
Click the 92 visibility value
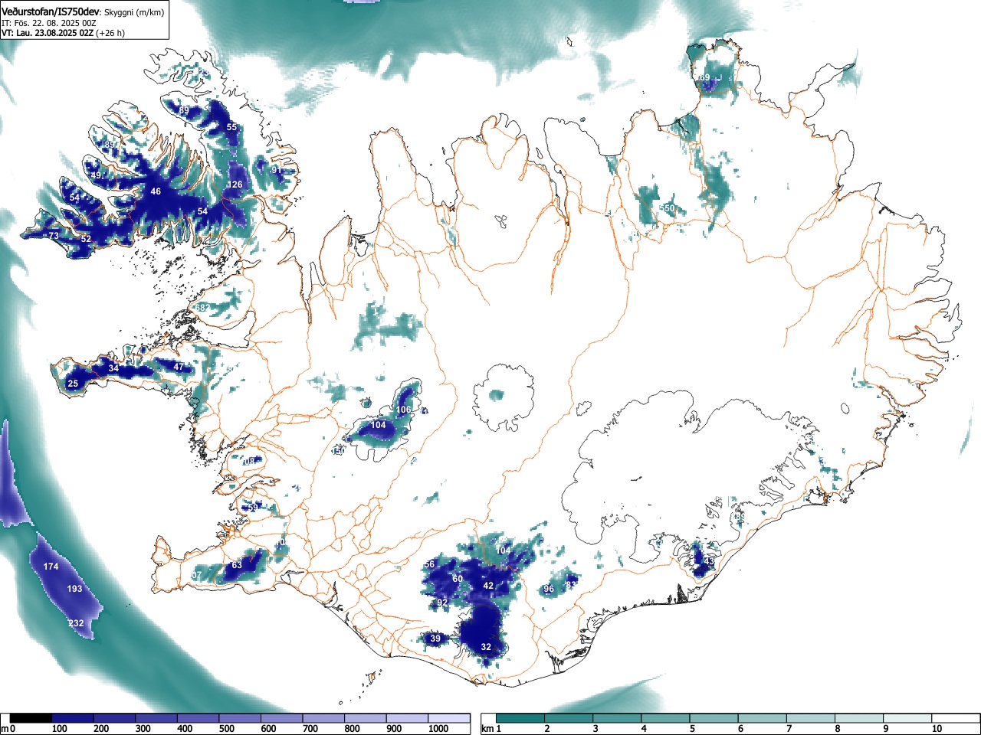click(x=442, y=603)
